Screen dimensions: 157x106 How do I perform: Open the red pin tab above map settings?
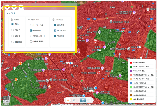(7, 7)
